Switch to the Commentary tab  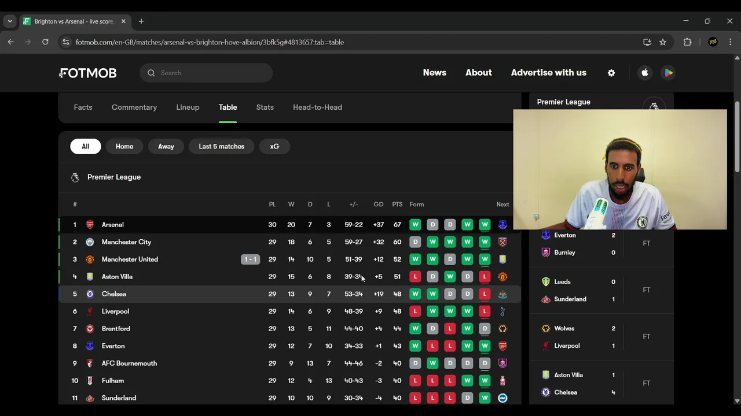point(134,107)
